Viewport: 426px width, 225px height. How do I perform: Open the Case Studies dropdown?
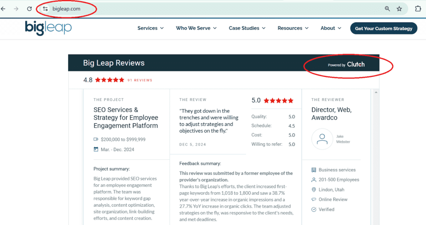coord(247,28)
